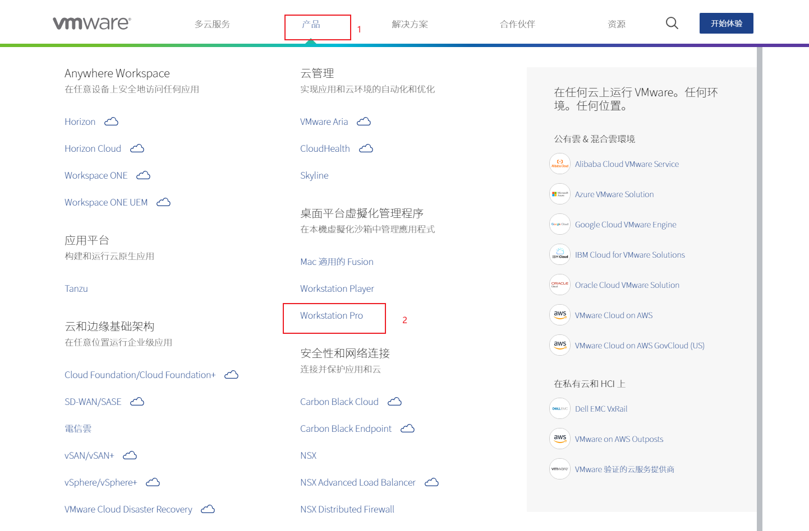Open the Tanzu link
Viewport: 809px width, 531px height.
tap(76, 288)
